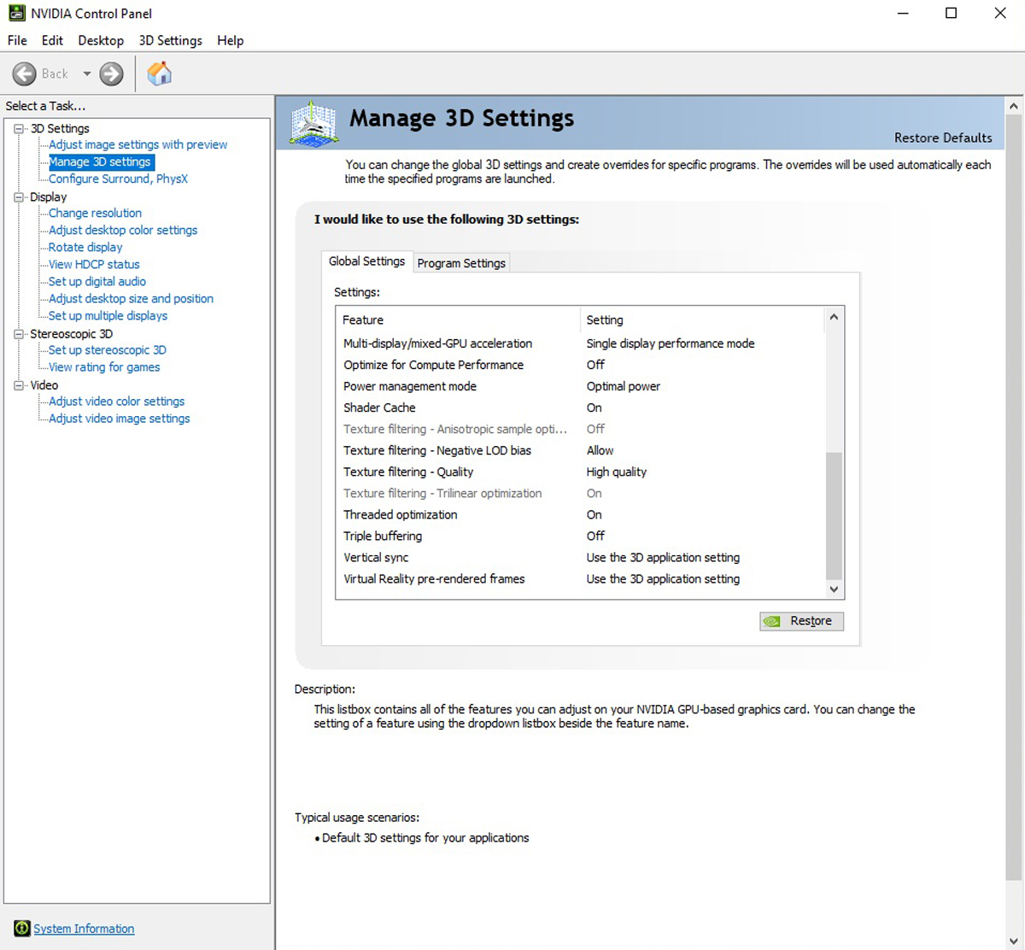
Task: Open Back history dropdown arrow
Action: click(86, 73)
